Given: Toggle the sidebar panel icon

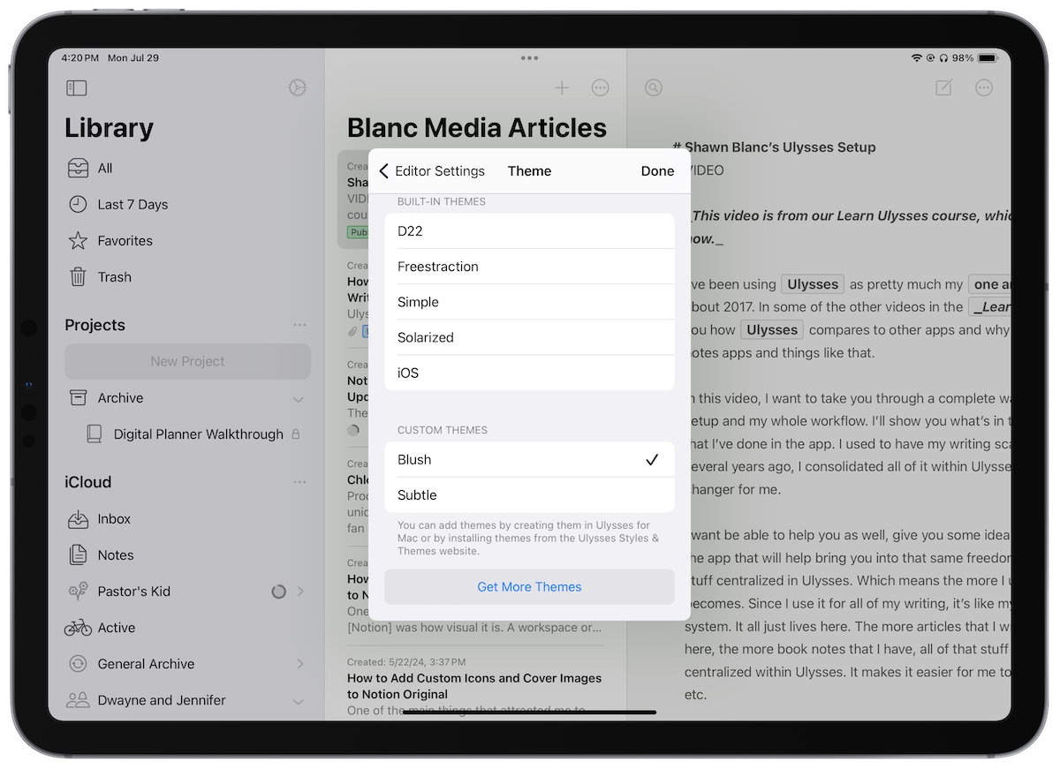Looking at the screenshot, I should coord(77,88).
